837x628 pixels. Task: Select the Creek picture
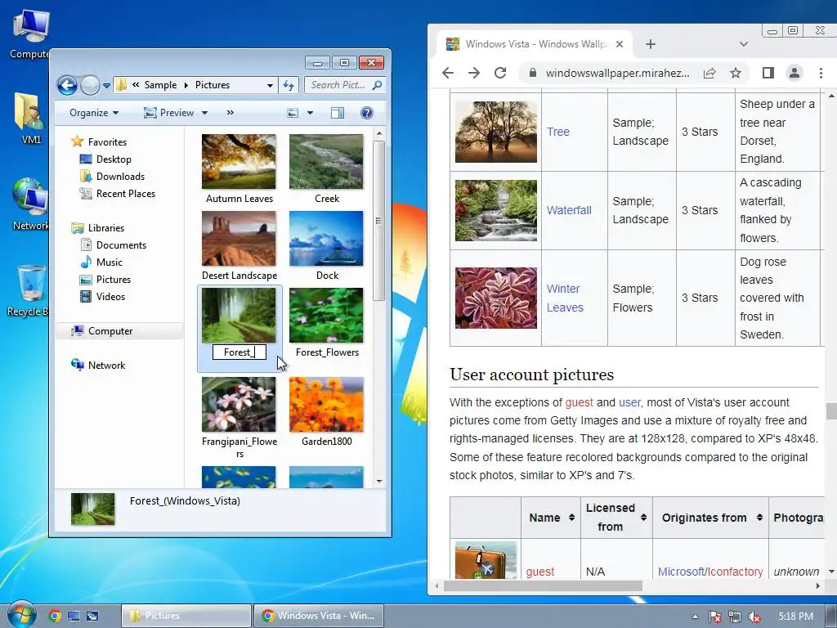coord(326,161)
